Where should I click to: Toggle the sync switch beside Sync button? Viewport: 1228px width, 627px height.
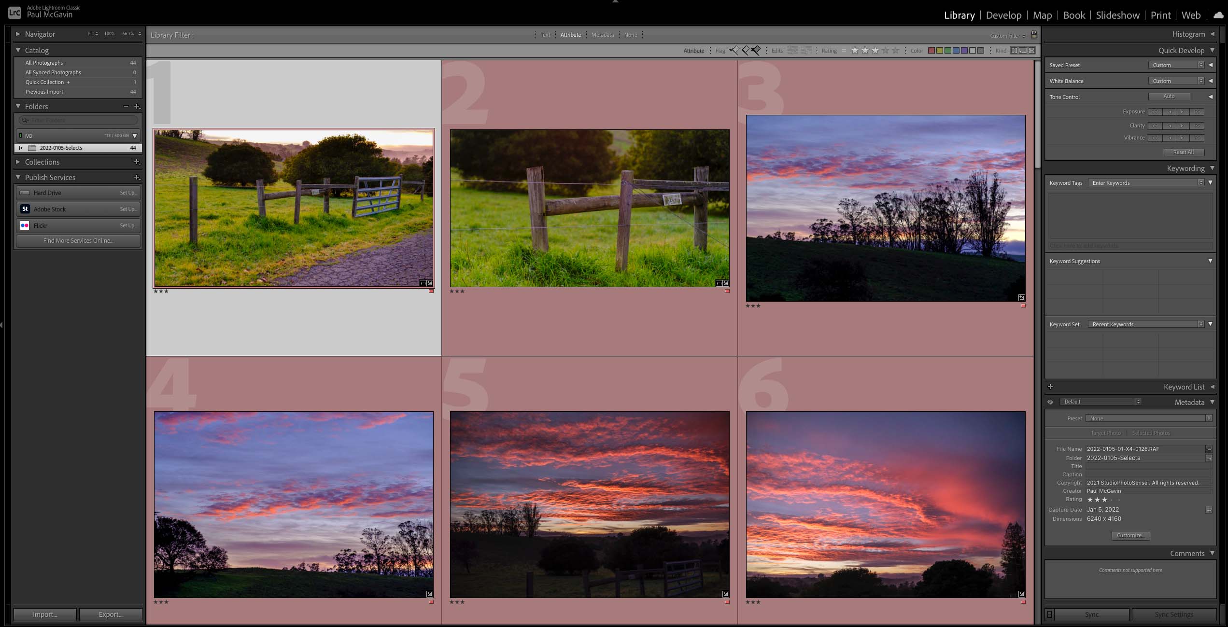1049,614
